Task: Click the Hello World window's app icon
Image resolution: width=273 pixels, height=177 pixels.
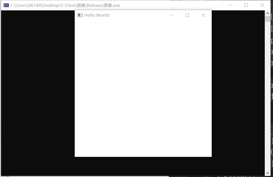Action: click(x=80, y=15)
